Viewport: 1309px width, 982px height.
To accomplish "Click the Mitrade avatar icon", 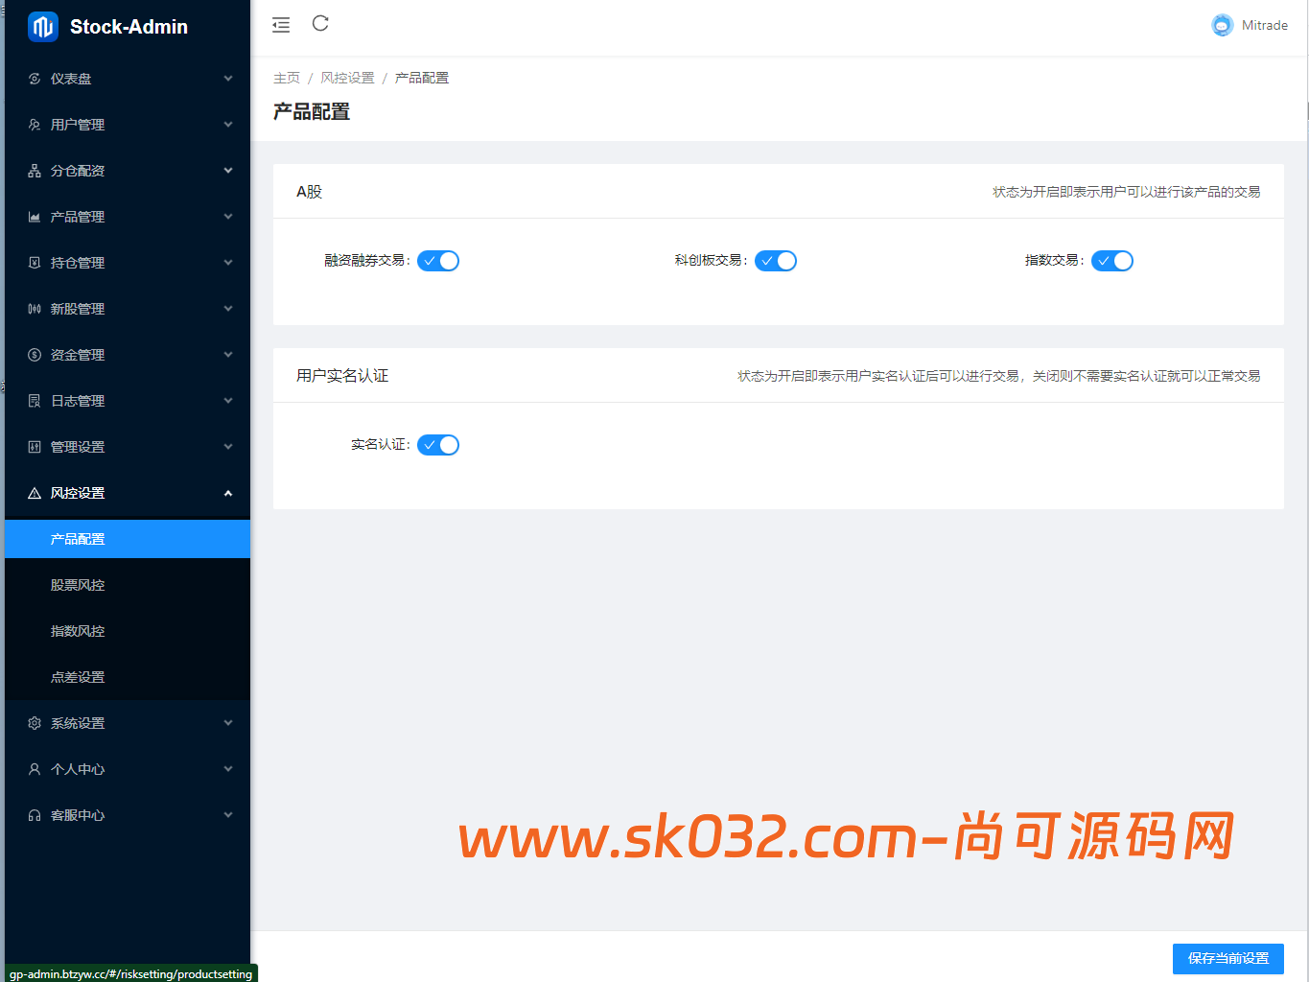I will click(1222, 25).
